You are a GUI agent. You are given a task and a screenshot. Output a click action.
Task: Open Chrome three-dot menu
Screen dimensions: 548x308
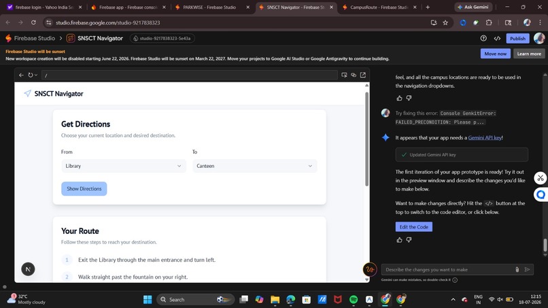coord(540,22)
